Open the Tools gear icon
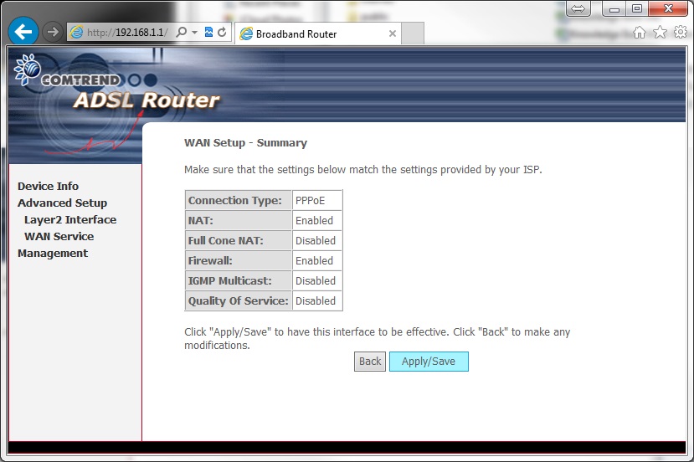 [681, 32]
